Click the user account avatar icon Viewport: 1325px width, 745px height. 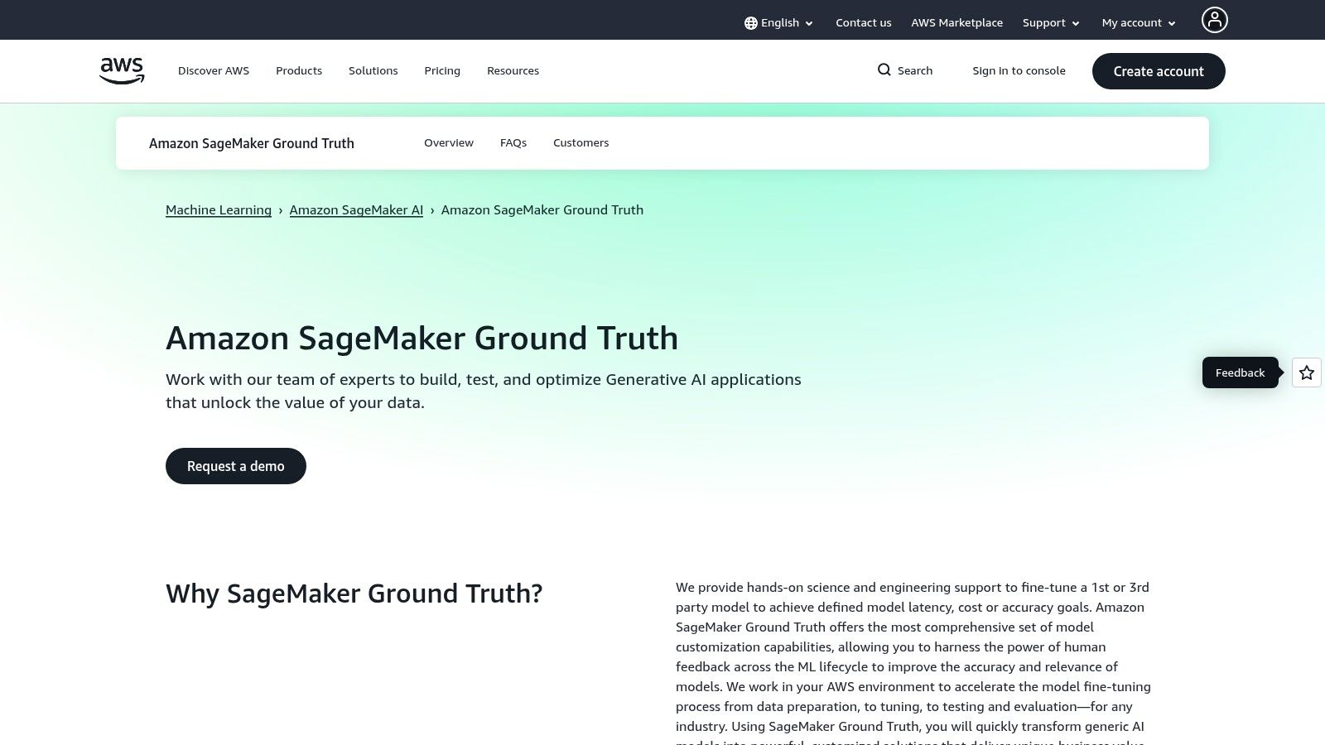click(1214, 19)
